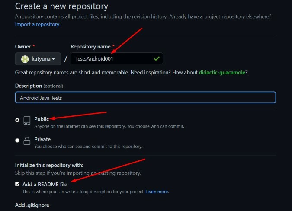
Task: Click the Public option label
Action: coord(42,119)
